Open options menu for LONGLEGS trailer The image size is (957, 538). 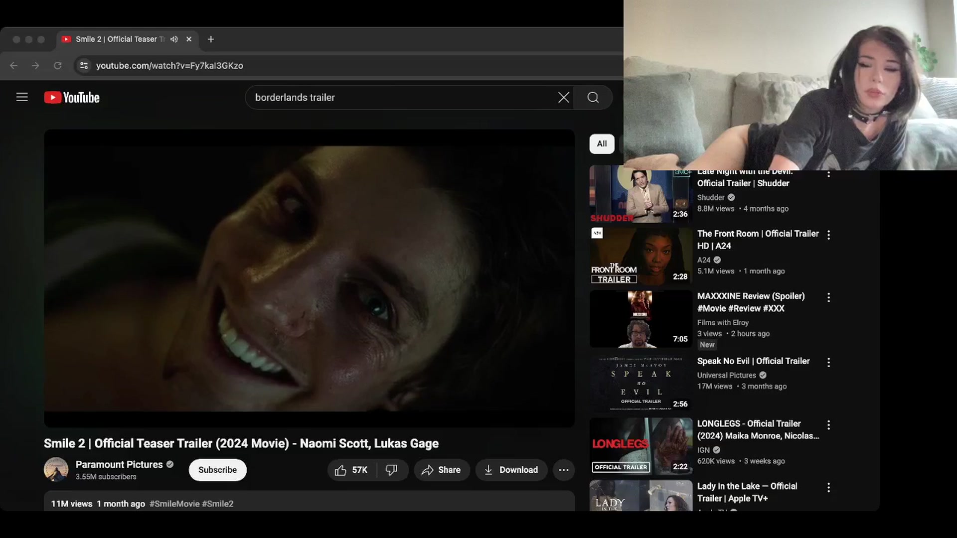828,425
